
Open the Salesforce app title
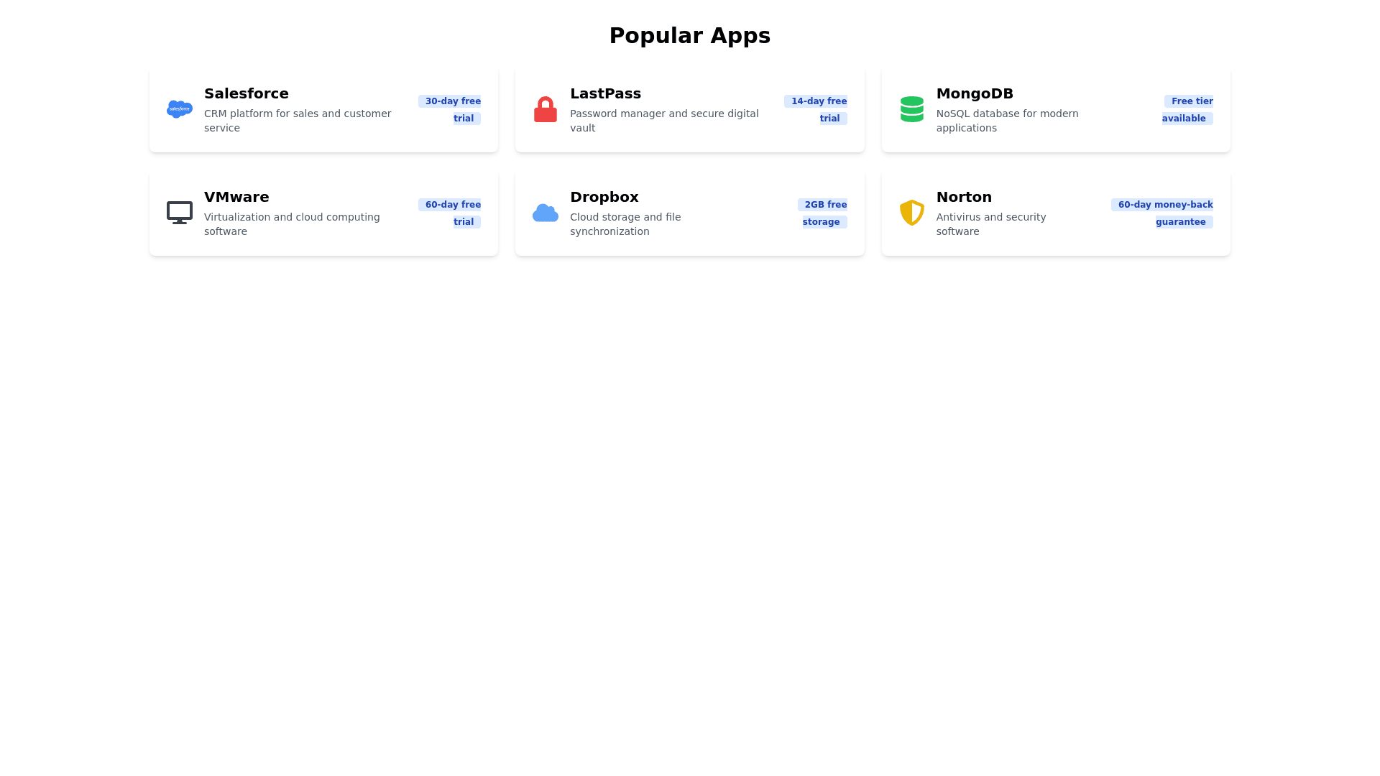pyautogui.click(x=246, y=93)
